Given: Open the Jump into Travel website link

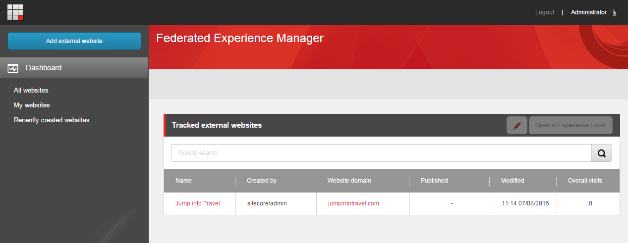Looking at the screenshot, I should coord(197,203).
